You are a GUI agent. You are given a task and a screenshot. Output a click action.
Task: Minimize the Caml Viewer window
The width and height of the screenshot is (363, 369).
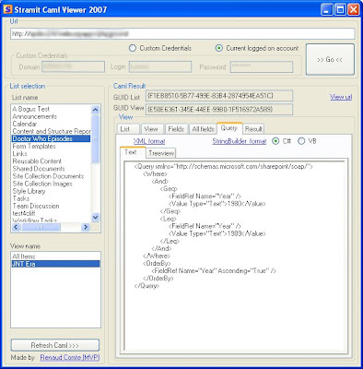(327, 9)
